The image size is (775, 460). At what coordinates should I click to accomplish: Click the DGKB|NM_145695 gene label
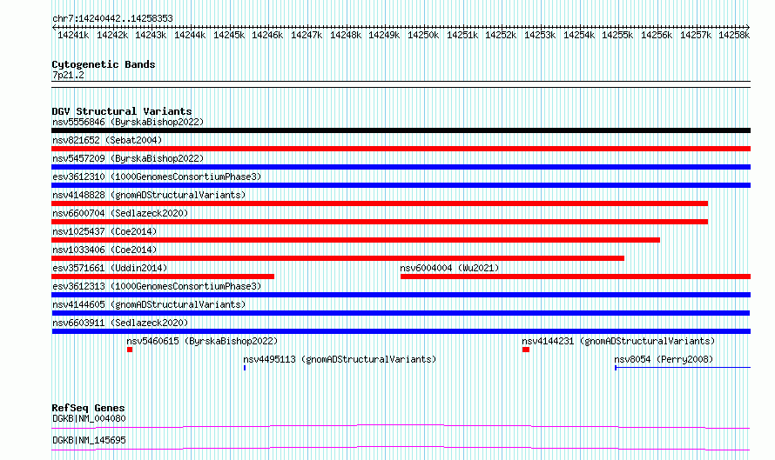[x=89, y=440]
